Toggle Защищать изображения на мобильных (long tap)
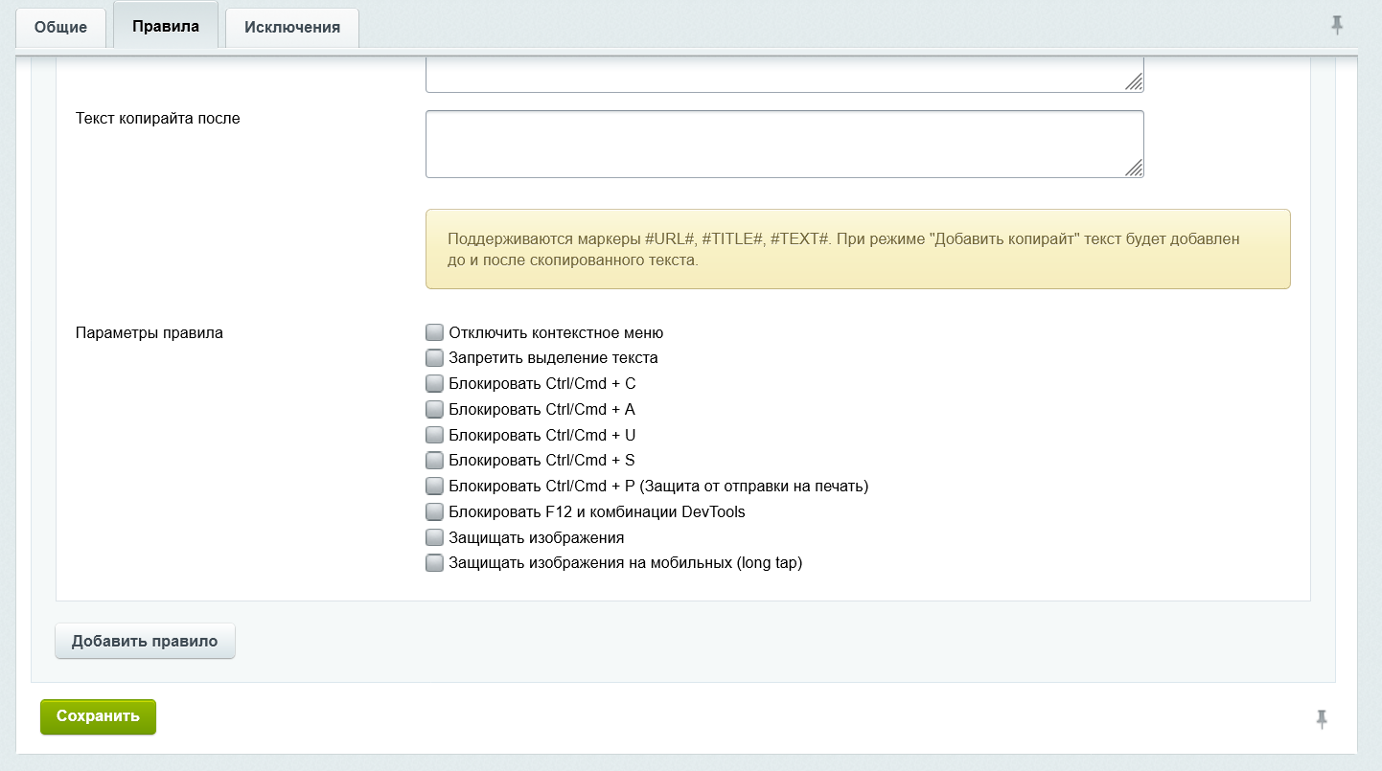 (x=435, y=563)
